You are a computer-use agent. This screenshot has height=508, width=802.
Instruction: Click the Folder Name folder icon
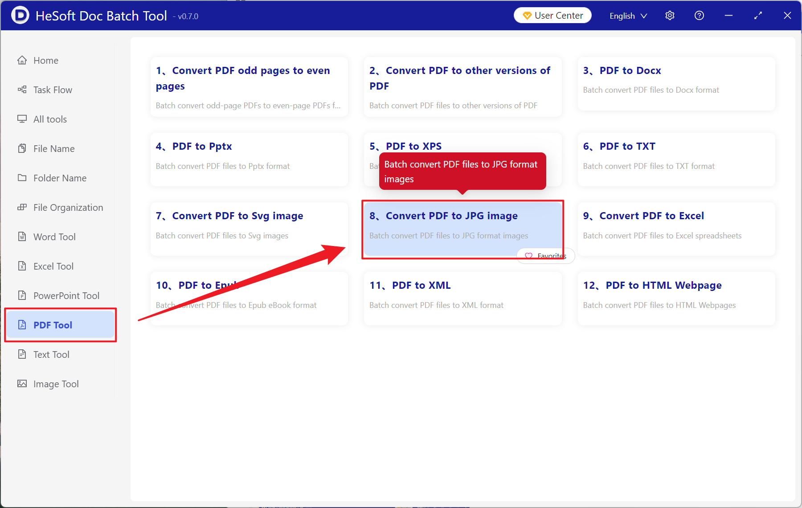pyautogui.click(x=22, y=178)
